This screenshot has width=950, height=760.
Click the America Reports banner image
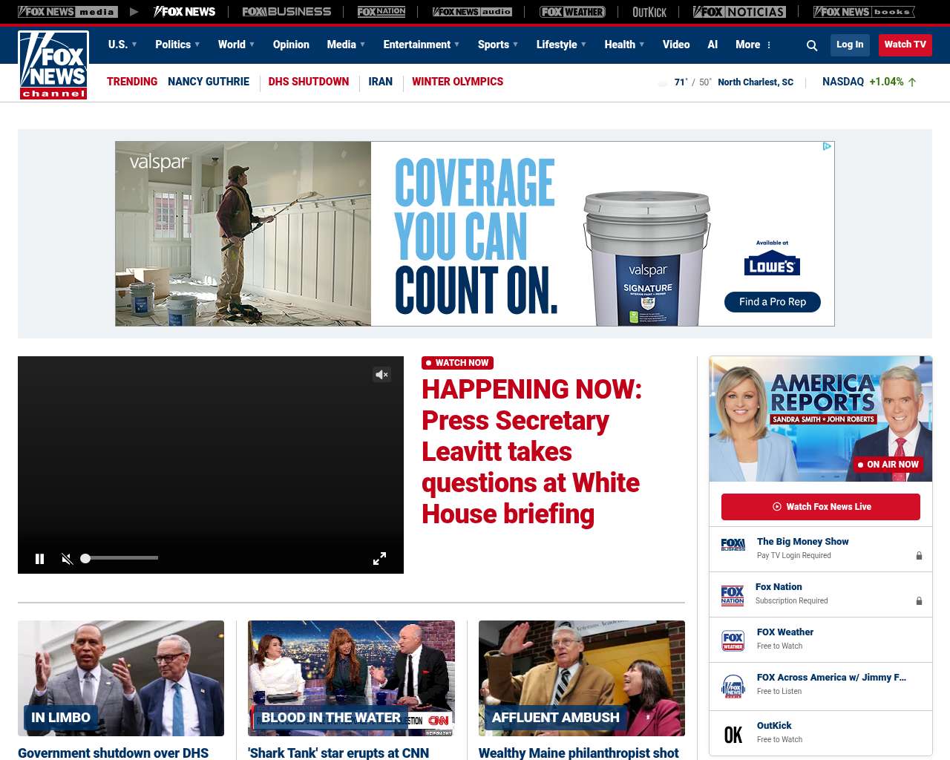tap(821, 419)
